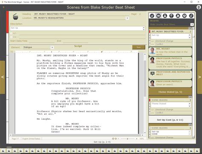
Task: Select the Set-Up Cont (p. 6-11) beat header
Action: (170, 120)
